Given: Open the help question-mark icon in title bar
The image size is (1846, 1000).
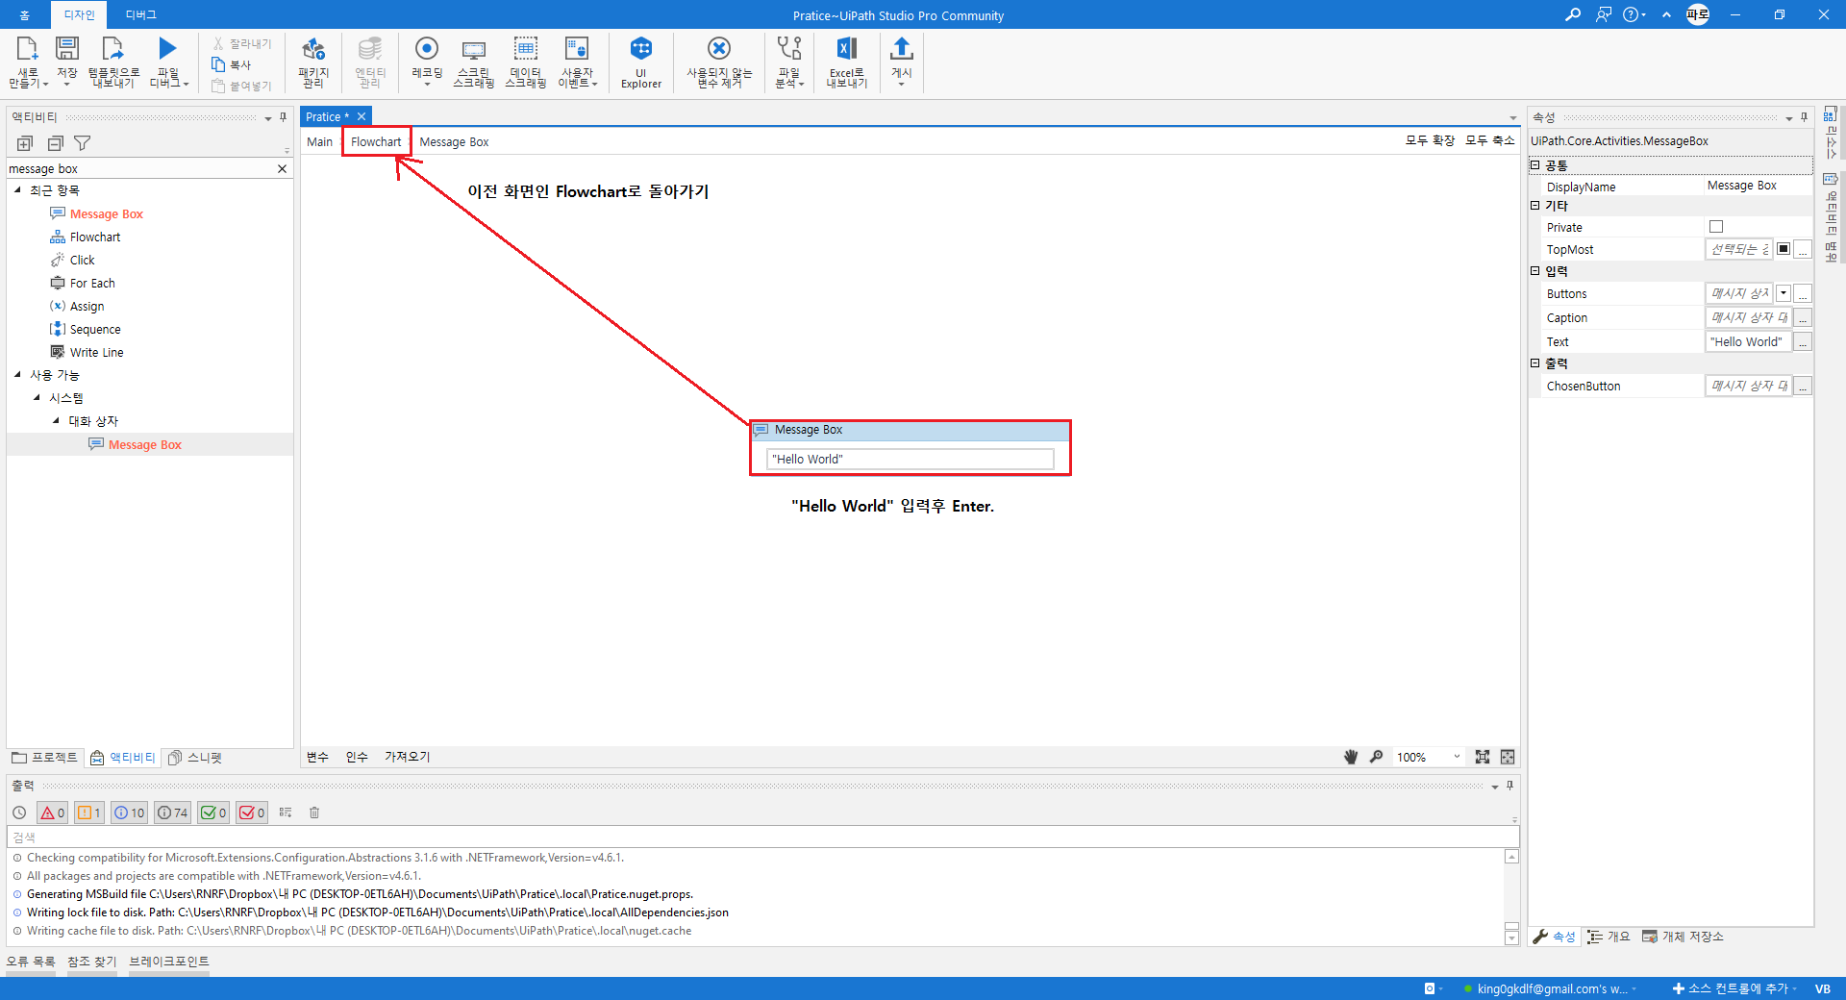Looking at the screenshot, I should (x=1631, y=14).
